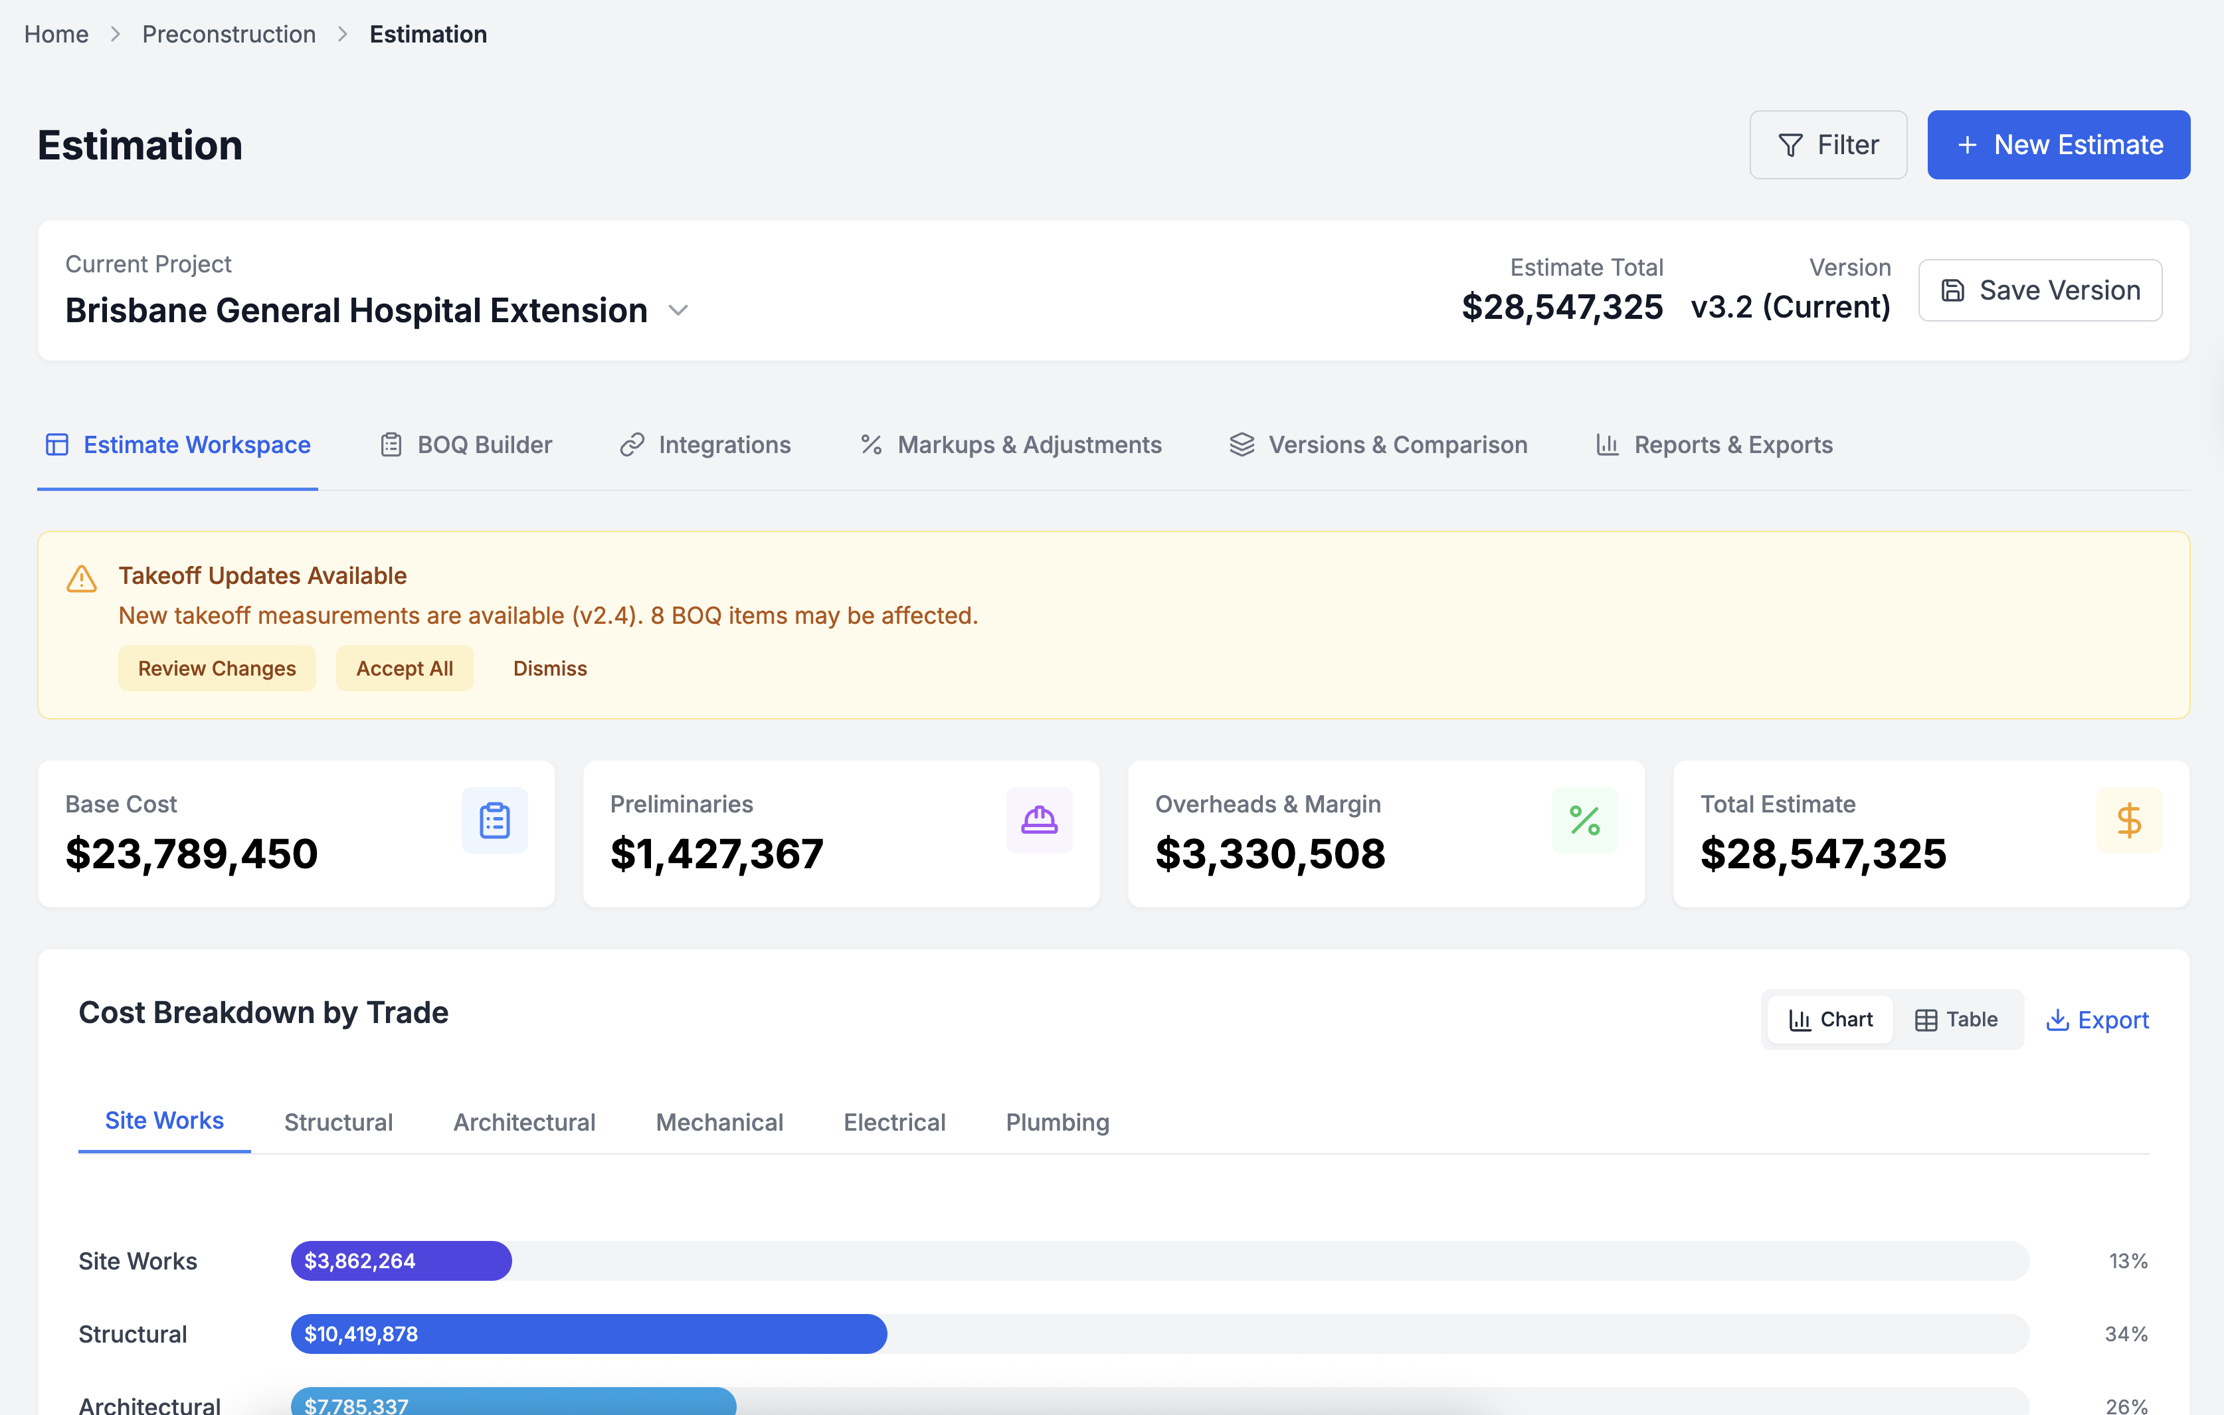Image resolution: width=2224 pixels, height=1415 pixels.
Task: Click the Site Works 13% percentage
Action: [2128, 1261]
